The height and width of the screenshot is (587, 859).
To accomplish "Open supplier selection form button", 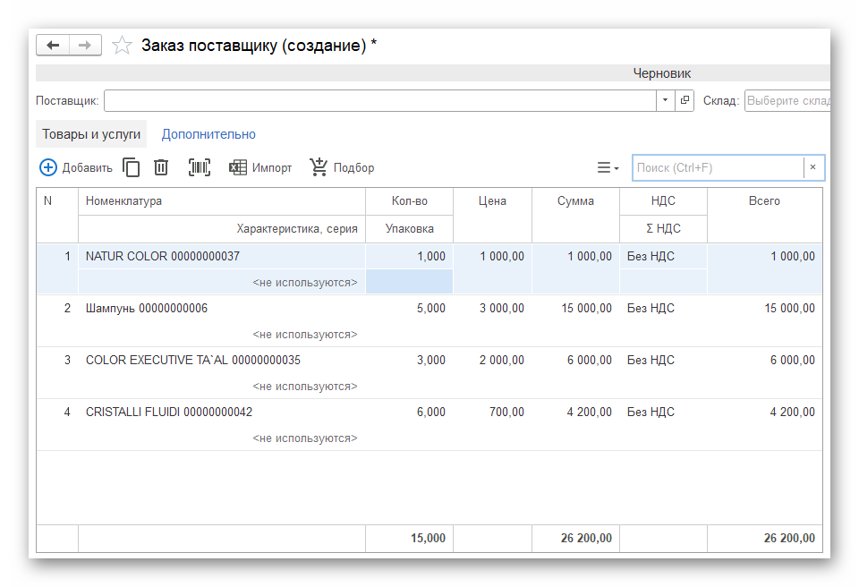I will point(685,100).
